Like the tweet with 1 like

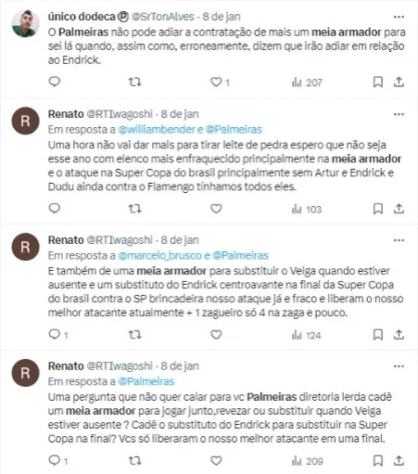coord(220,82)
